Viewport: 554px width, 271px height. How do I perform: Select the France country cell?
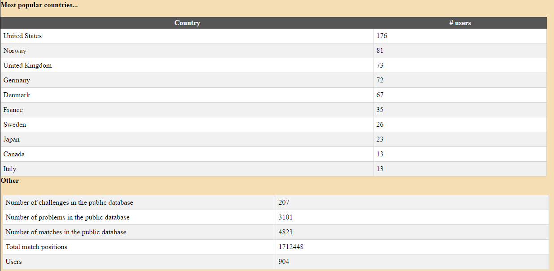pyautogui.click(x=187, y=110)
